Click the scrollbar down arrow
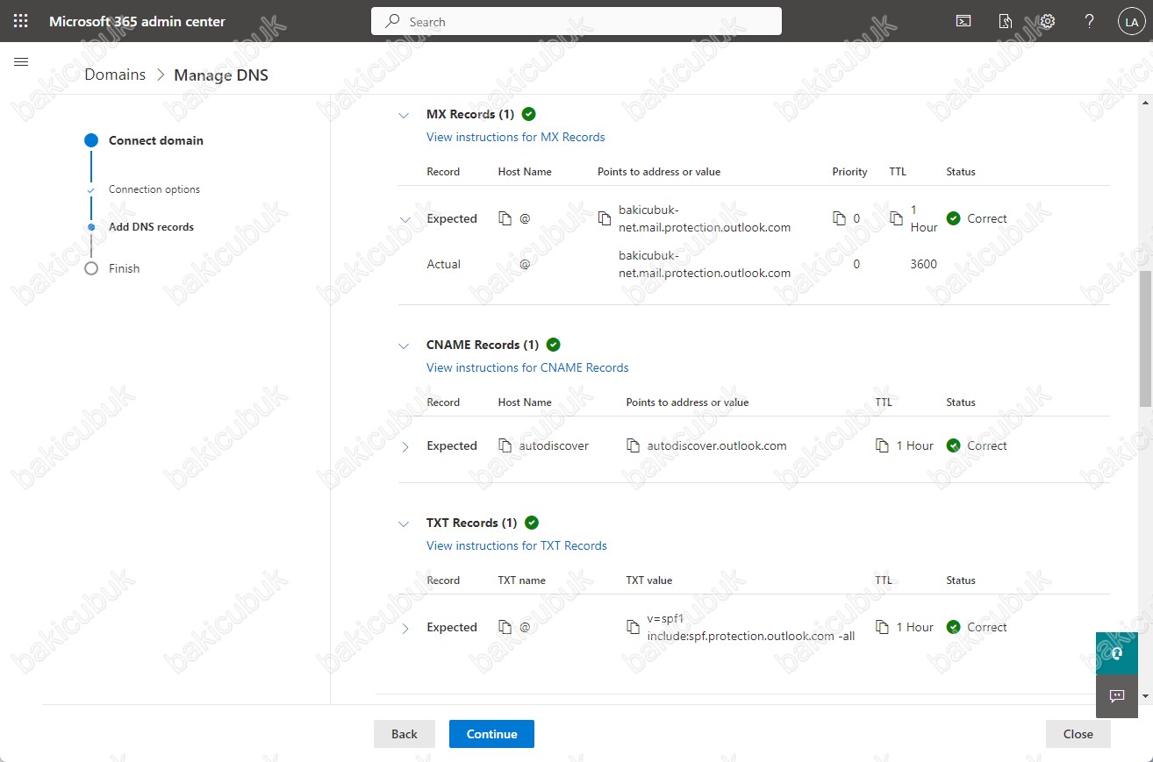This screenshot has width=1153, height=762. [x=1145, y=696]
